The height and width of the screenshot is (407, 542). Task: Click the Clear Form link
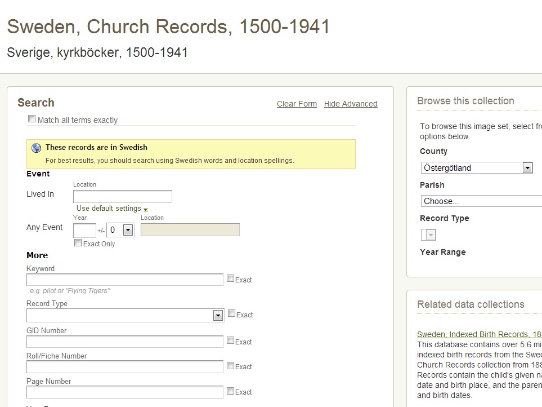click(x=297, y=104)
